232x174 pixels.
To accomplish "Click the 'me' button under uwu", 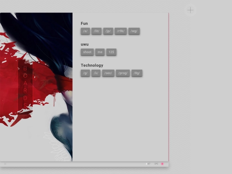I will click(x=100, y=52).
